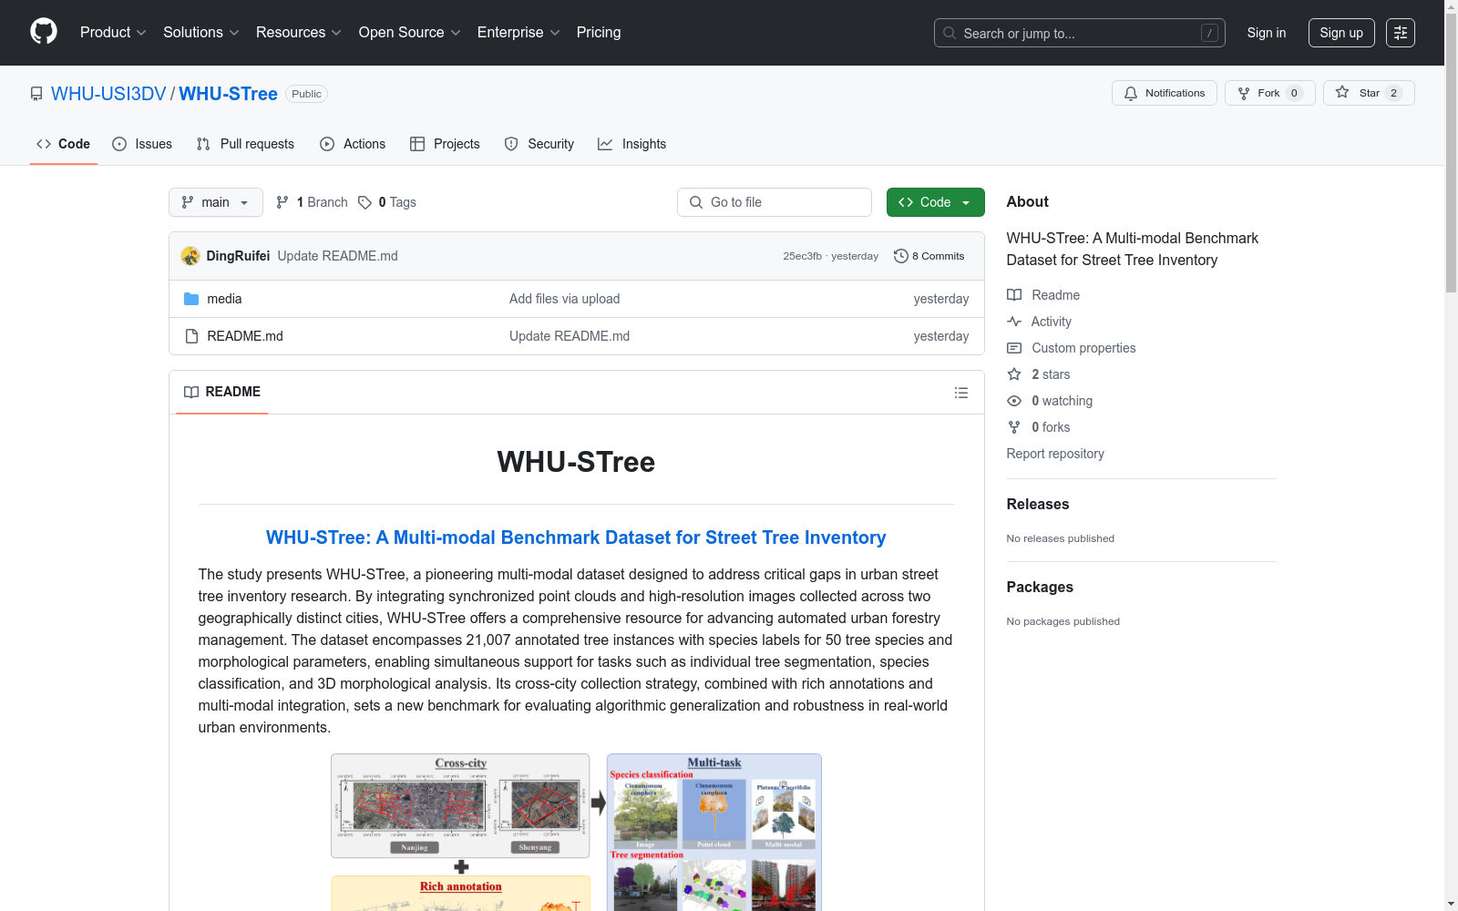Click the Report repository link

pos(1055,454)
